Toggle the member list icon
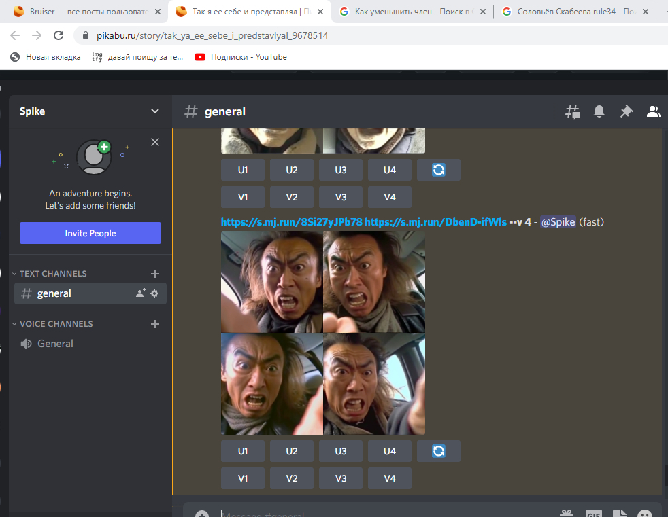The height and width of the screenshot is (517, 668). coord(653,112)
